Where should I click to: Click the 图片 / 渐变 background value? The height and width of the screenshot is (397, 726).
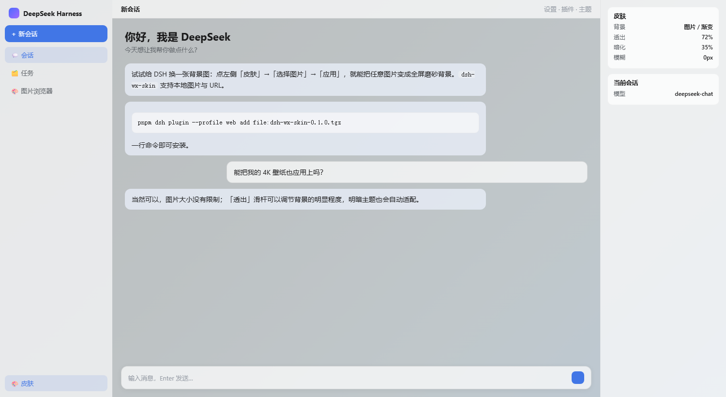(x=698, y=27)
